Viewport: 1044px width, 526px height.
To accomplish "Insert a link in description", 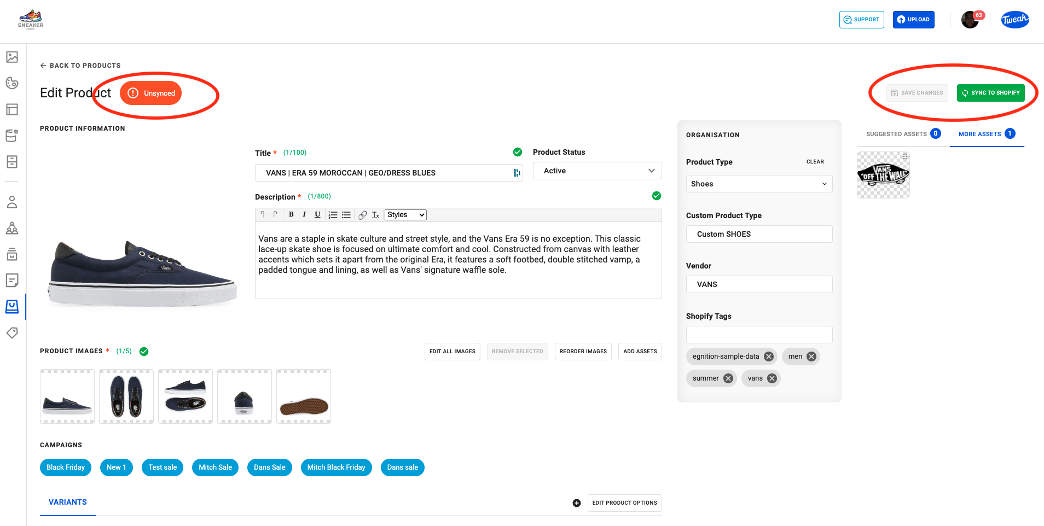I will click(362, 215).
